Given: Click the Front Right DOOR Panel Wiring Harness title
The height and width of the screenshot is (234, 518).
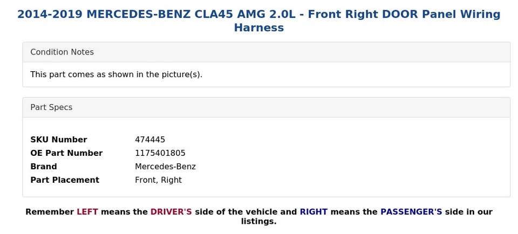Looking at the screenshot, I should (x=258, y=15).
